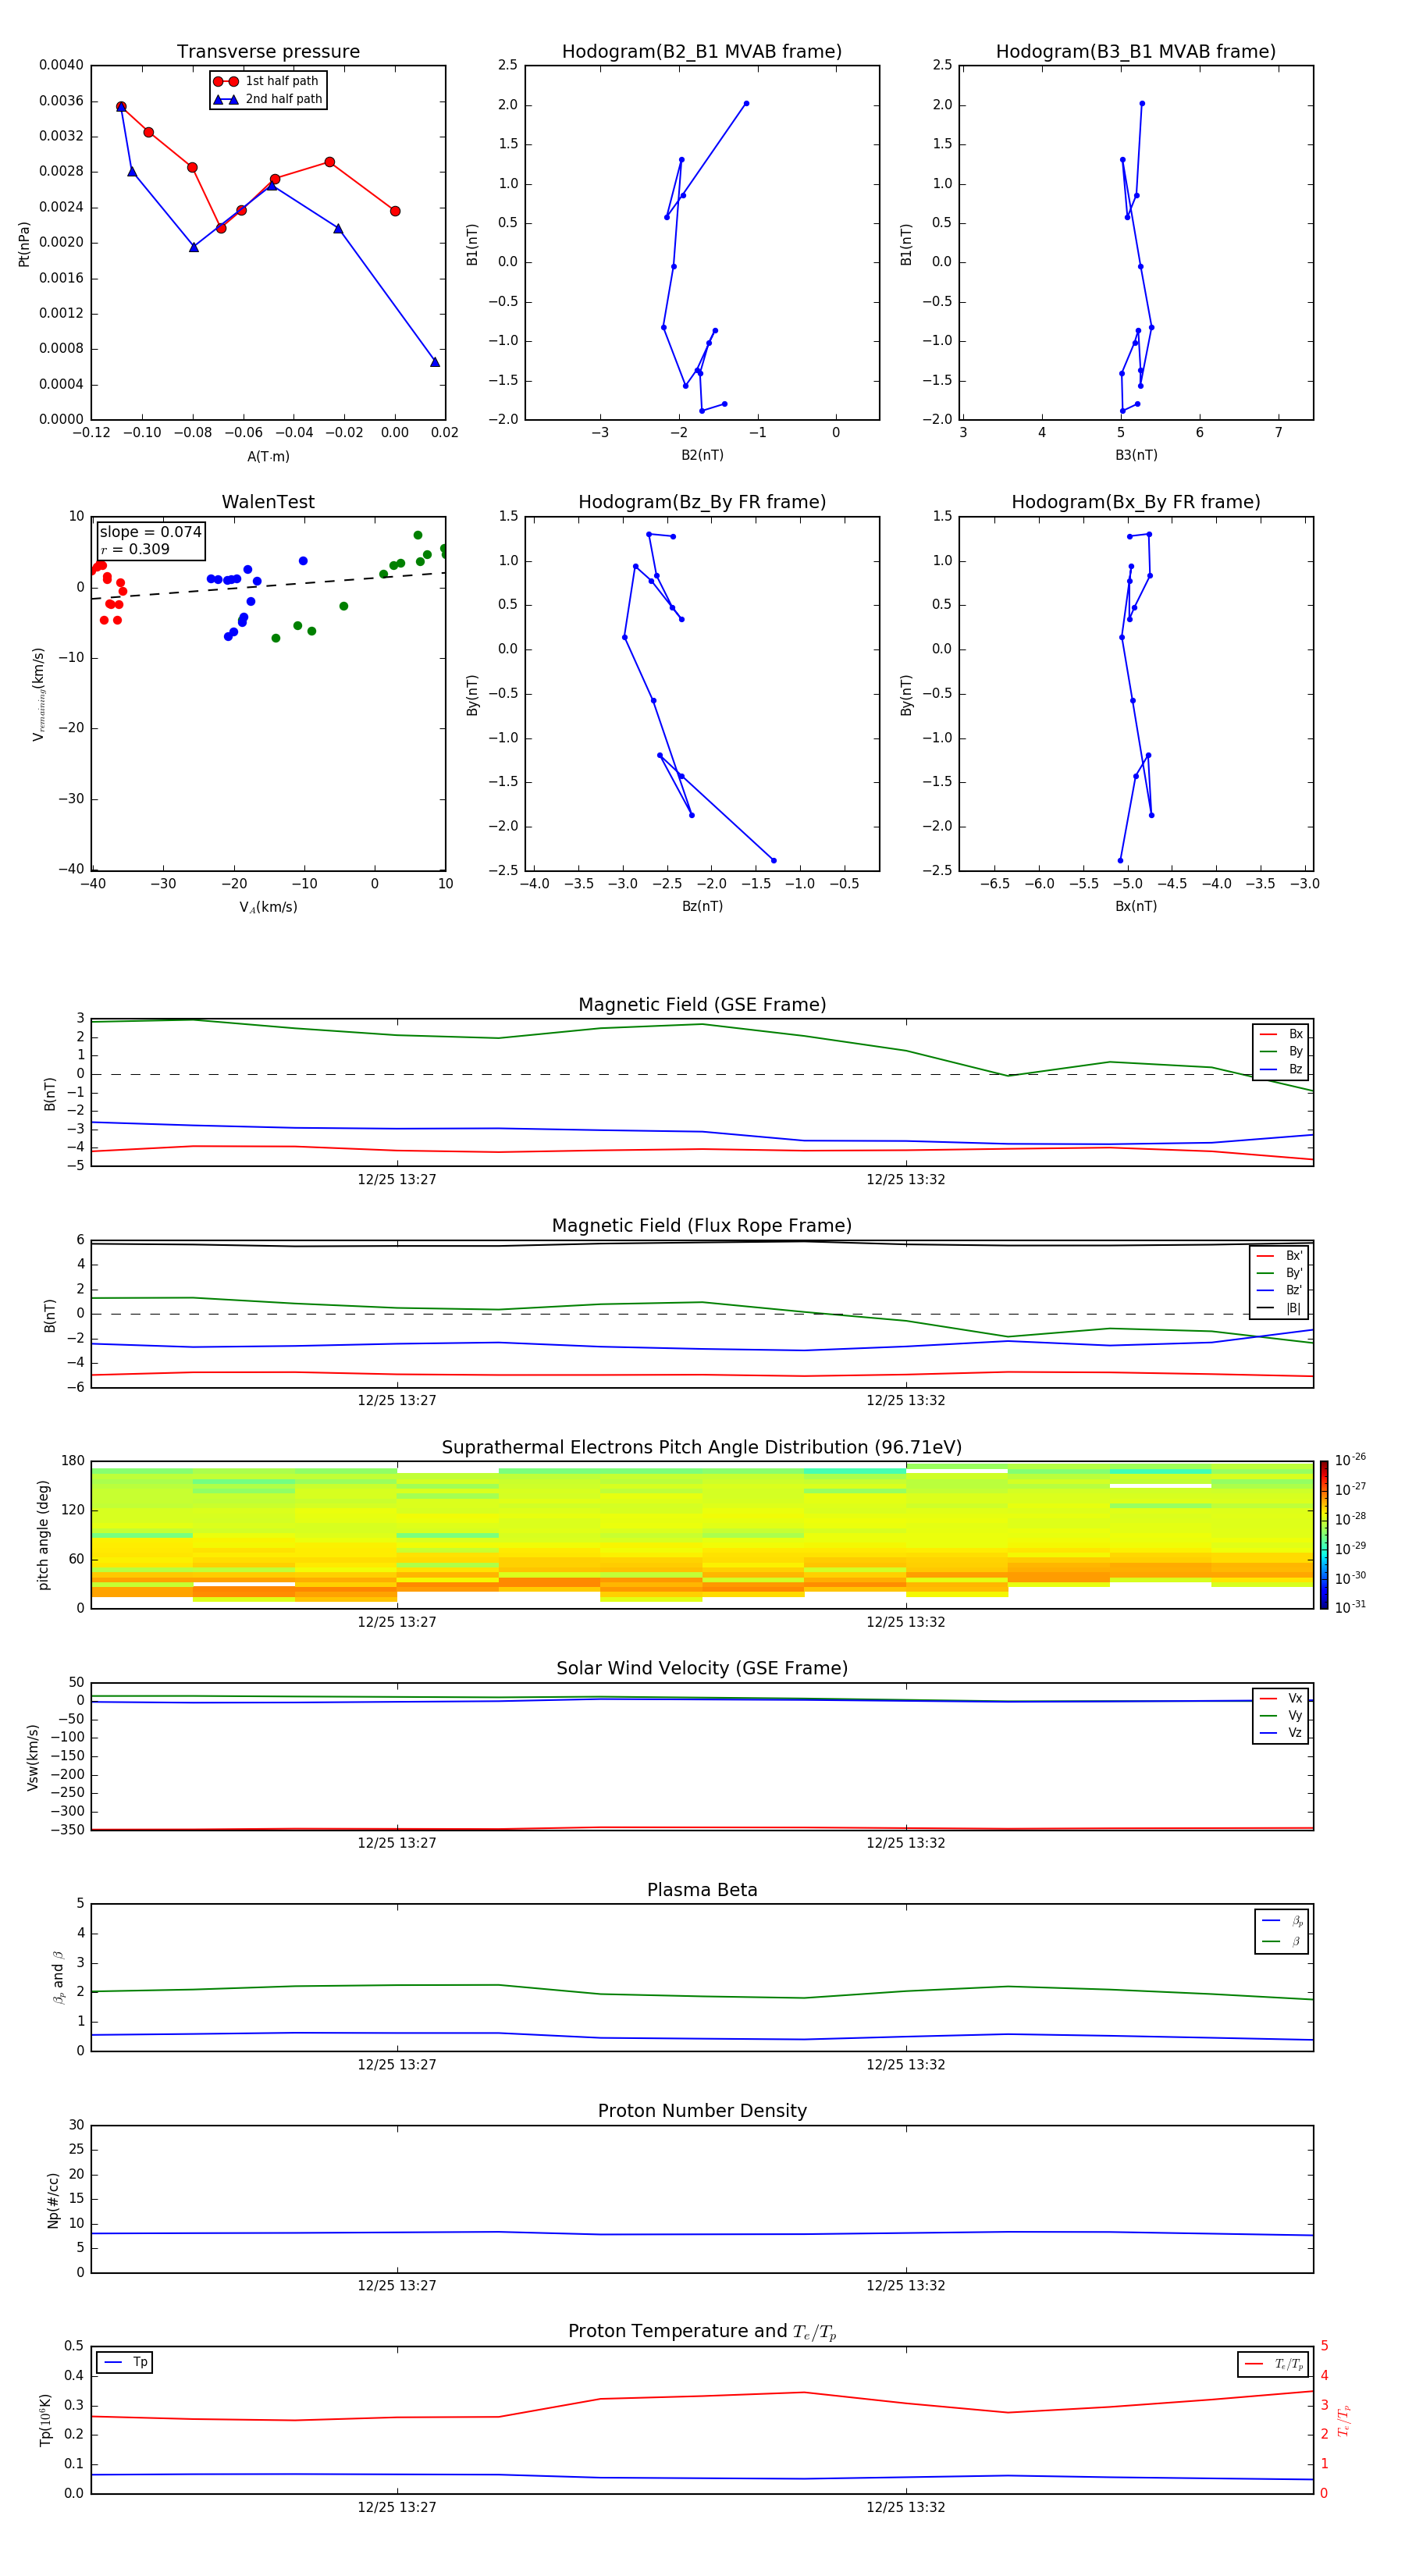Click the "Magnetic Field (GSE Frame)" title
This screenshot has width=1405, height=2576.
point(702,1005)
